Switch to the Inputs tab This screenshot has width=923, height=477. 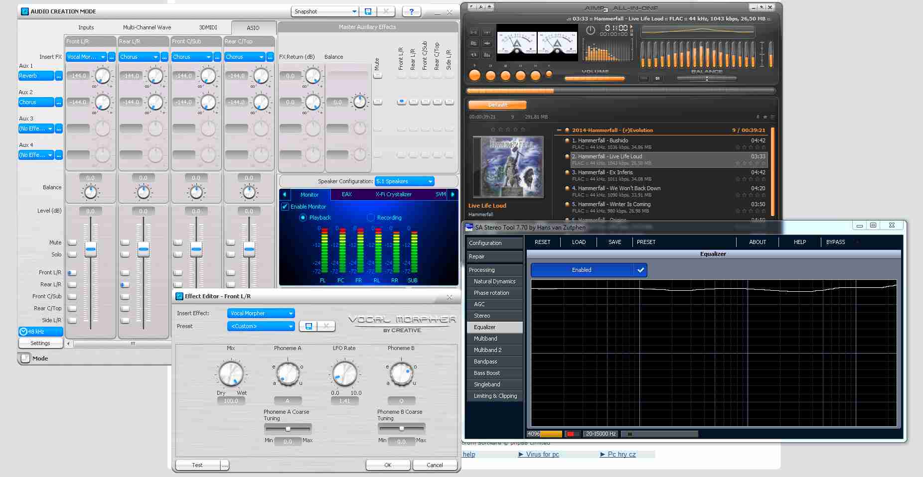pyautogui.click(x=86, y=27)
